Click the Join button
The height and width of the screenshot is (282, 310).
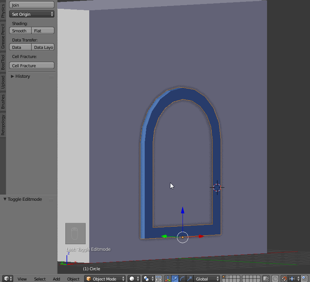32,5
